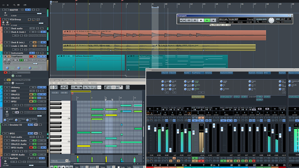This screenshot has height=168, width=299.
Task: Toggle the grid icon in MIDI editor toolbar
Action: coord(113,87)
